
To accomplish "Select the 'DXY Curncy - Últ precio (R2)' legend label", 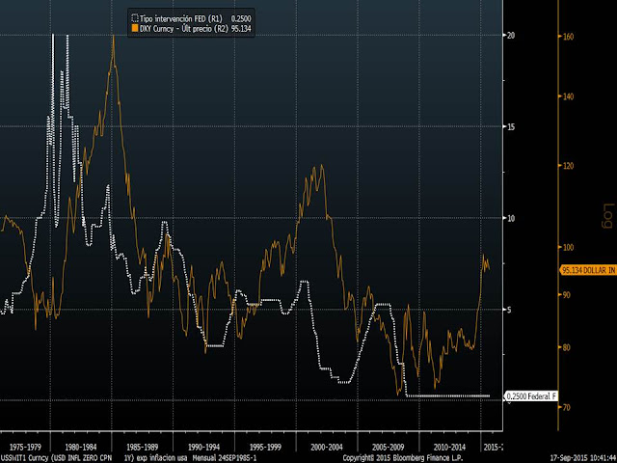I will (x=184, y=29).
